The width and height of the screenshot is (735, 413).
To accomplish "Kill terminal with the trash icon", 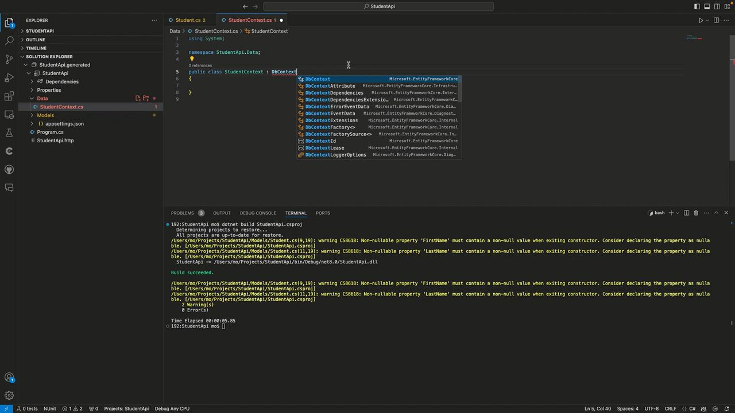I will (696, 213).
